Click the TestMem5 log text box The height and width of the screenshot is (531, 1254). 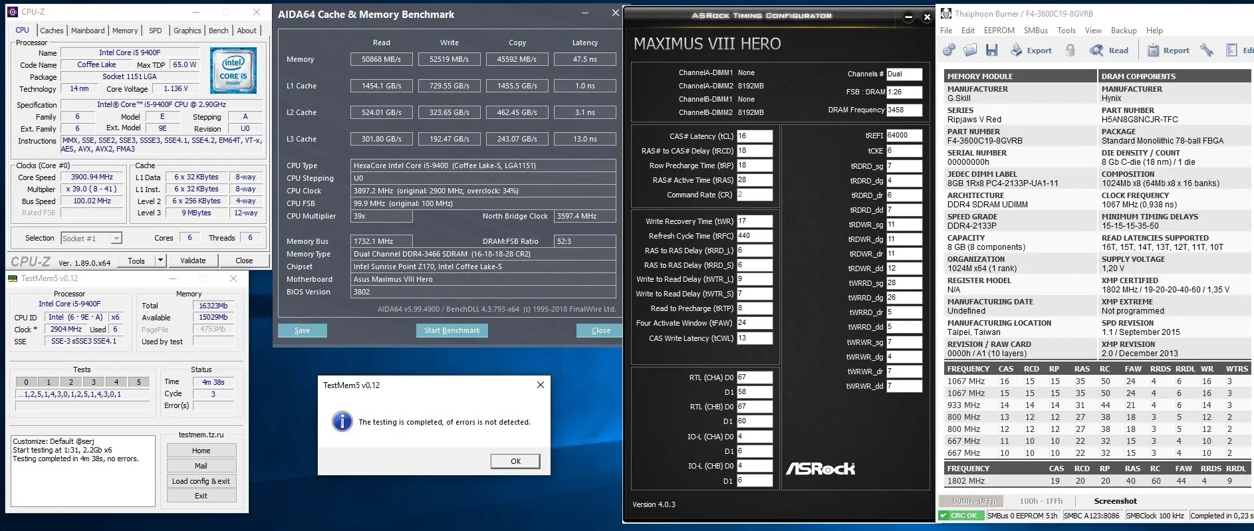tap(83, 471)
